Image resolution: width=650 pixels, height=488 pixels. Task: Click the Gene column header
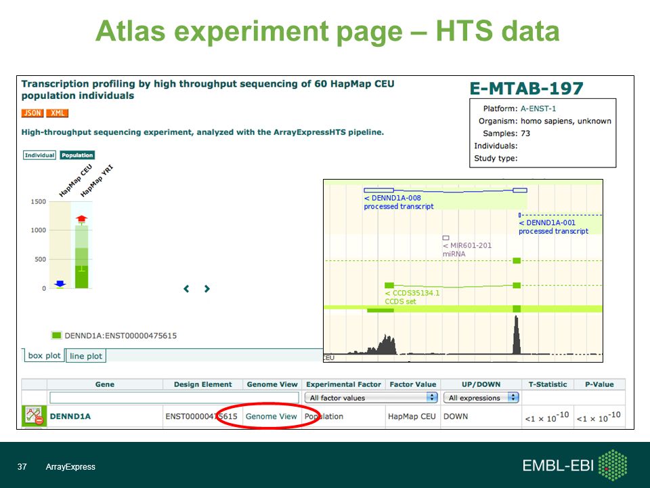pos(105,384)
